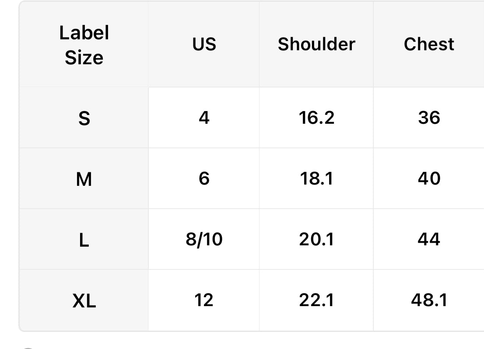Select the Label Size column header
484x349 pixels.
tap(84, 45)
